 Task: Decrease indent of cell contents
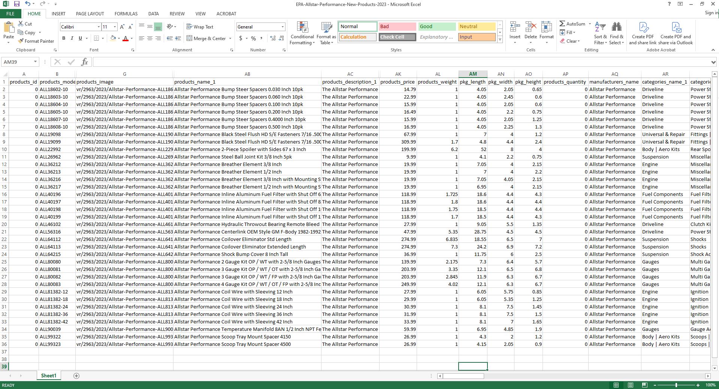click(170, 38)
